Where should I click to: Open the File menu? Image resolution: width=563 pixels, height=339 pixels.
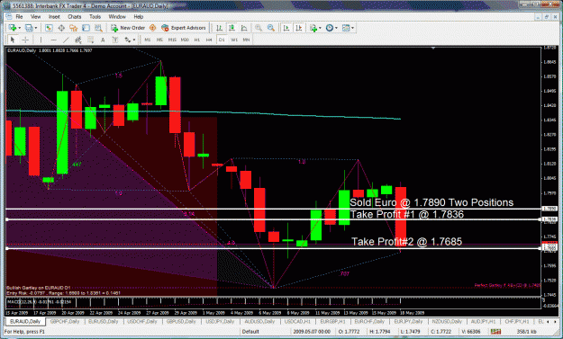click(x=19, y=16)
